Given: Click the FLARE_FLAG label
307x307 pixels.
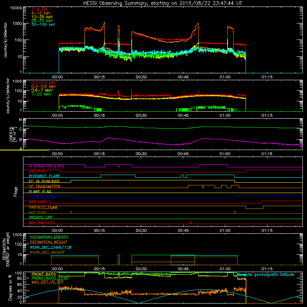Looking at the screenshot, I should (x=40, y=191).
